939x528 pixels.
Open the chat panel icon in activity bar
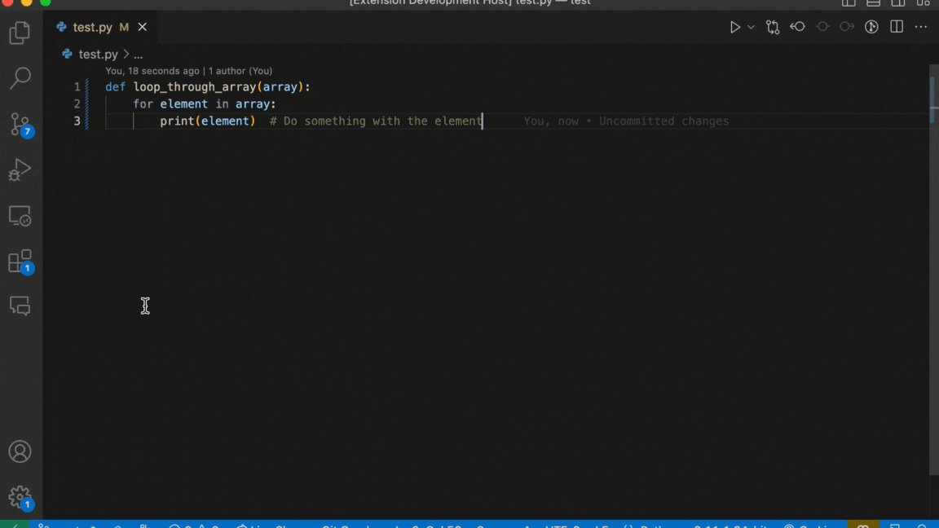[20, 306]
